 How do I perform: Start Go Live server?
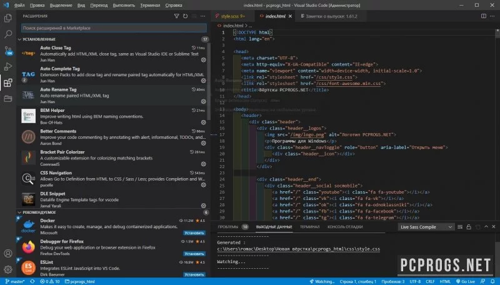click(x=465, y=281)
